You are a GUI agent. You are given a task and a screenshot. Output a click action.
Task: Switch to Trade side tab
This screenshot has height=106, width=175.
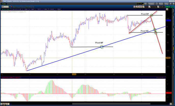[x=173, y=11]
